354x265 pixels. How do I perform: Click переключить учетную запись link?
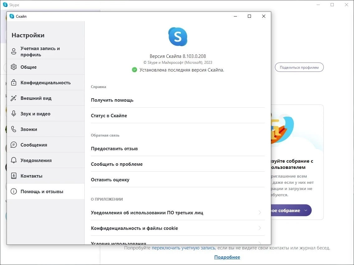(x=183, y=248)
